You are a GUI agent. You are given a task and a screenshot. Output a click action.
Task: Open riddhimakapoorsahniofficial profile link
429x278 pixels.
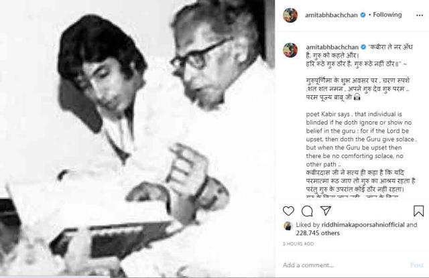point(363,224)
